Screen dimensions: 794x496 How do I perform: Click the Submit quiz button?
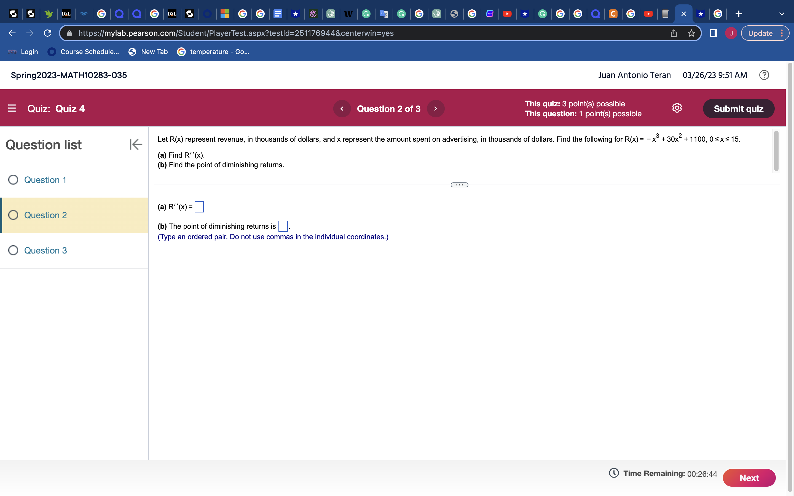click(x=739, y=108)
